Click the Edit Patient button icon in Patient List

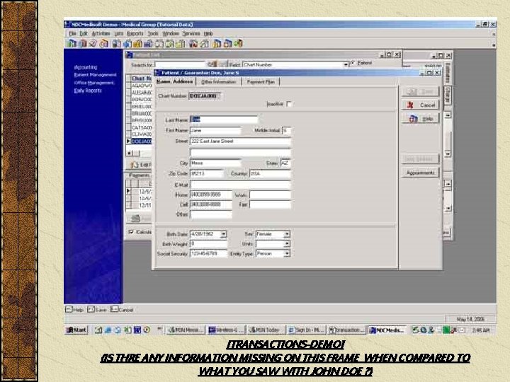point(135,165)
